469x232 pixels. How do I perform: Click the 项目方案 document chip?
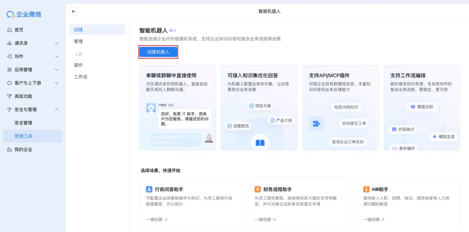[260, 106]
